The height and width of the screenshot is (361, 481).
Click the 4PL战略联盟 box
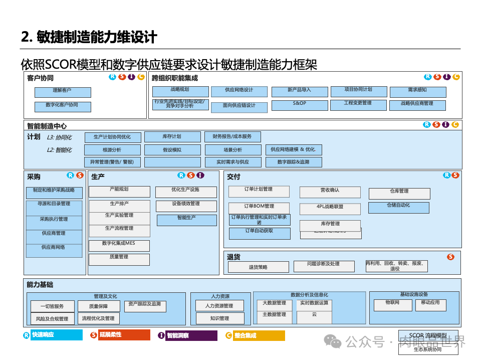[330, 209]
